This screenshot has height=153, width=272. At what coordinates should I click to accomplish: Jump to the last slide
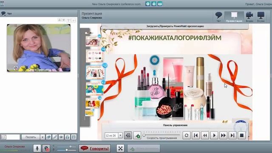(232, 135)
